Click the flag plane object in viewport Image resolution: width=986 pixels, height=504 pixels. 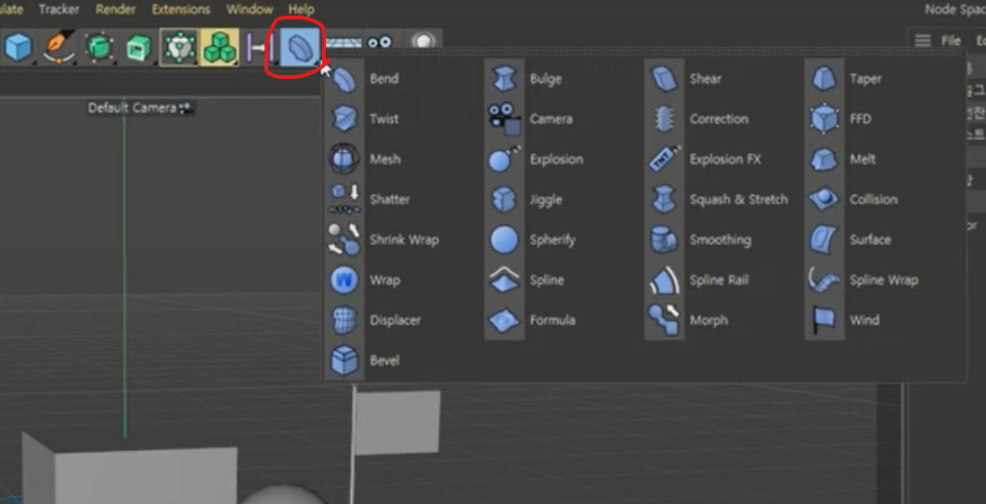[397, 422]
